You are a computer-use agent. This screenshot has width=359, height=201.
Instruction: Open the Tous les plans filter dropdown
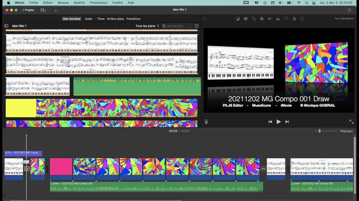[x=147, y=26]
